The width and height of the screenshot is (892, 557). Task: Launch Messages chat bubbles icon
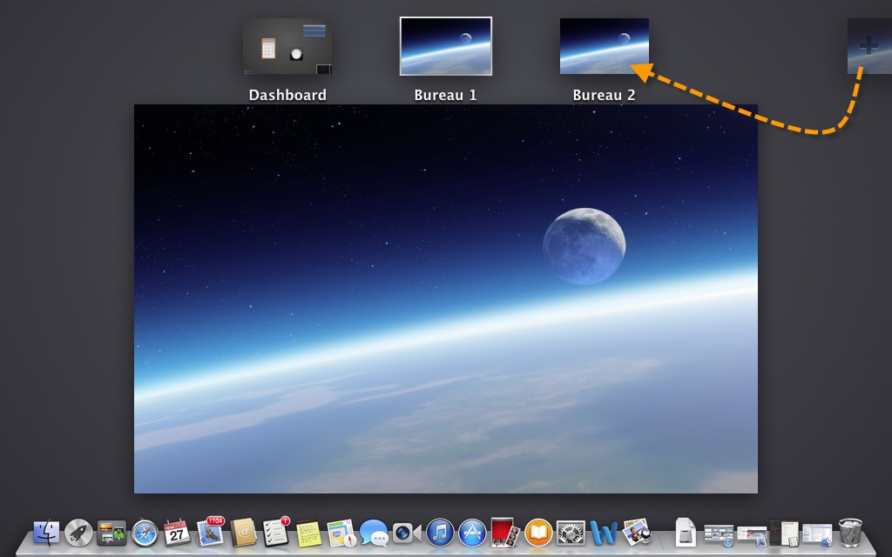point(374,532)
